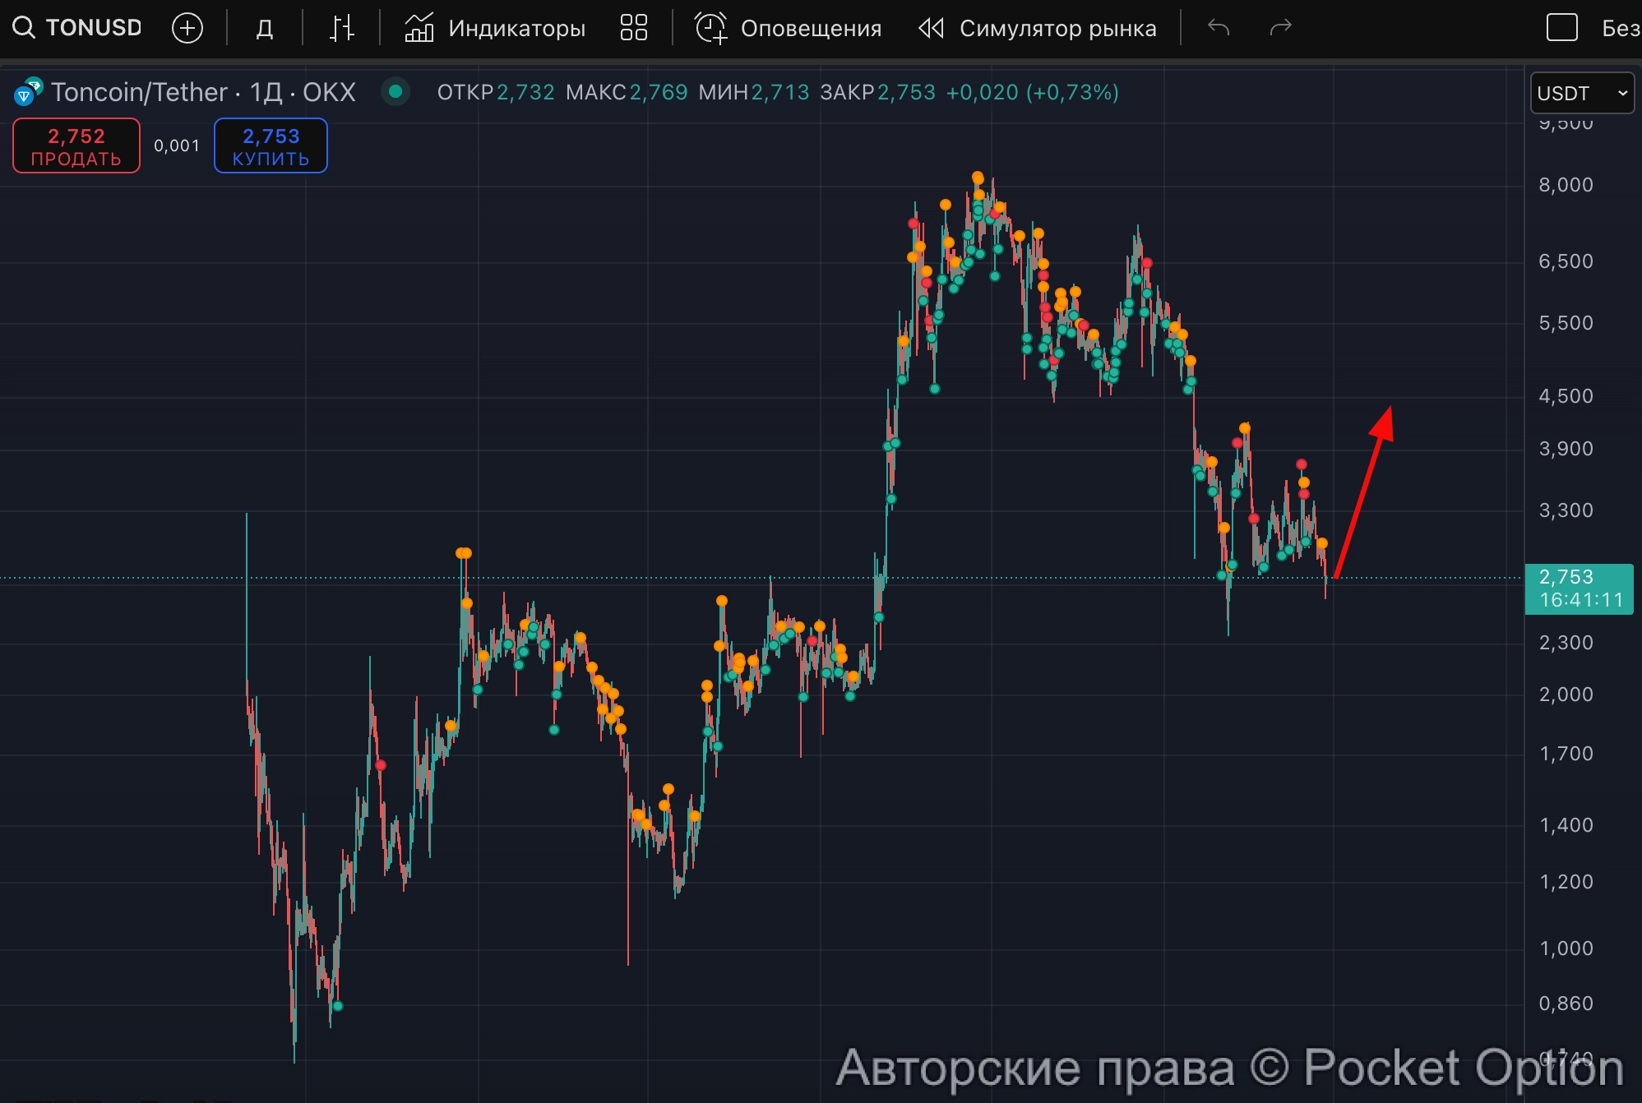Screen dimensions: 1642x1103
Task: Click the teal 2,753 current price label
Action: [x=1578, y=588]
